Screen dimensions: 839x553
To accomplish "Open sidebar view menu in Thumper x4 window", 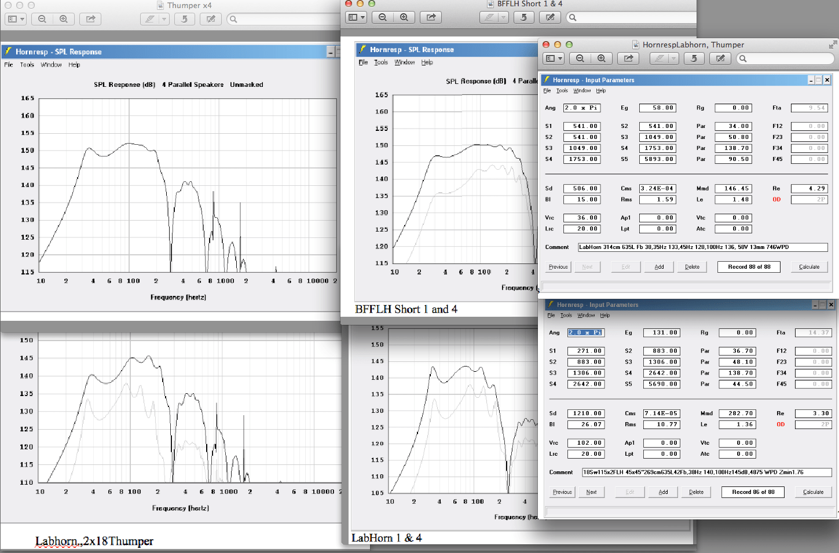I will pyautogui.click(x=16, y=19).
